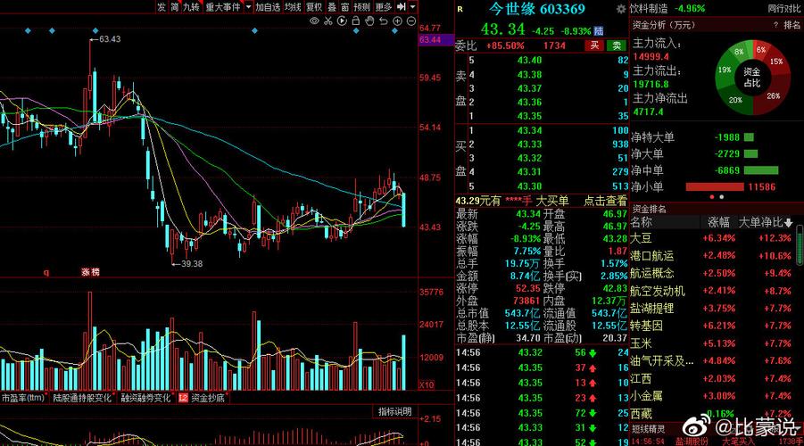The height and width of the screenshot is (446, 804).
Task: Click the 陆 stock connect badge
Action: coord(599,31)
